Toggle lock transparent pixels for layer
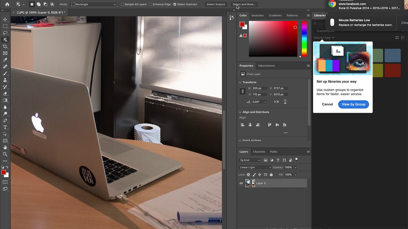The image size is (408, 229). (x=248, y=175)
